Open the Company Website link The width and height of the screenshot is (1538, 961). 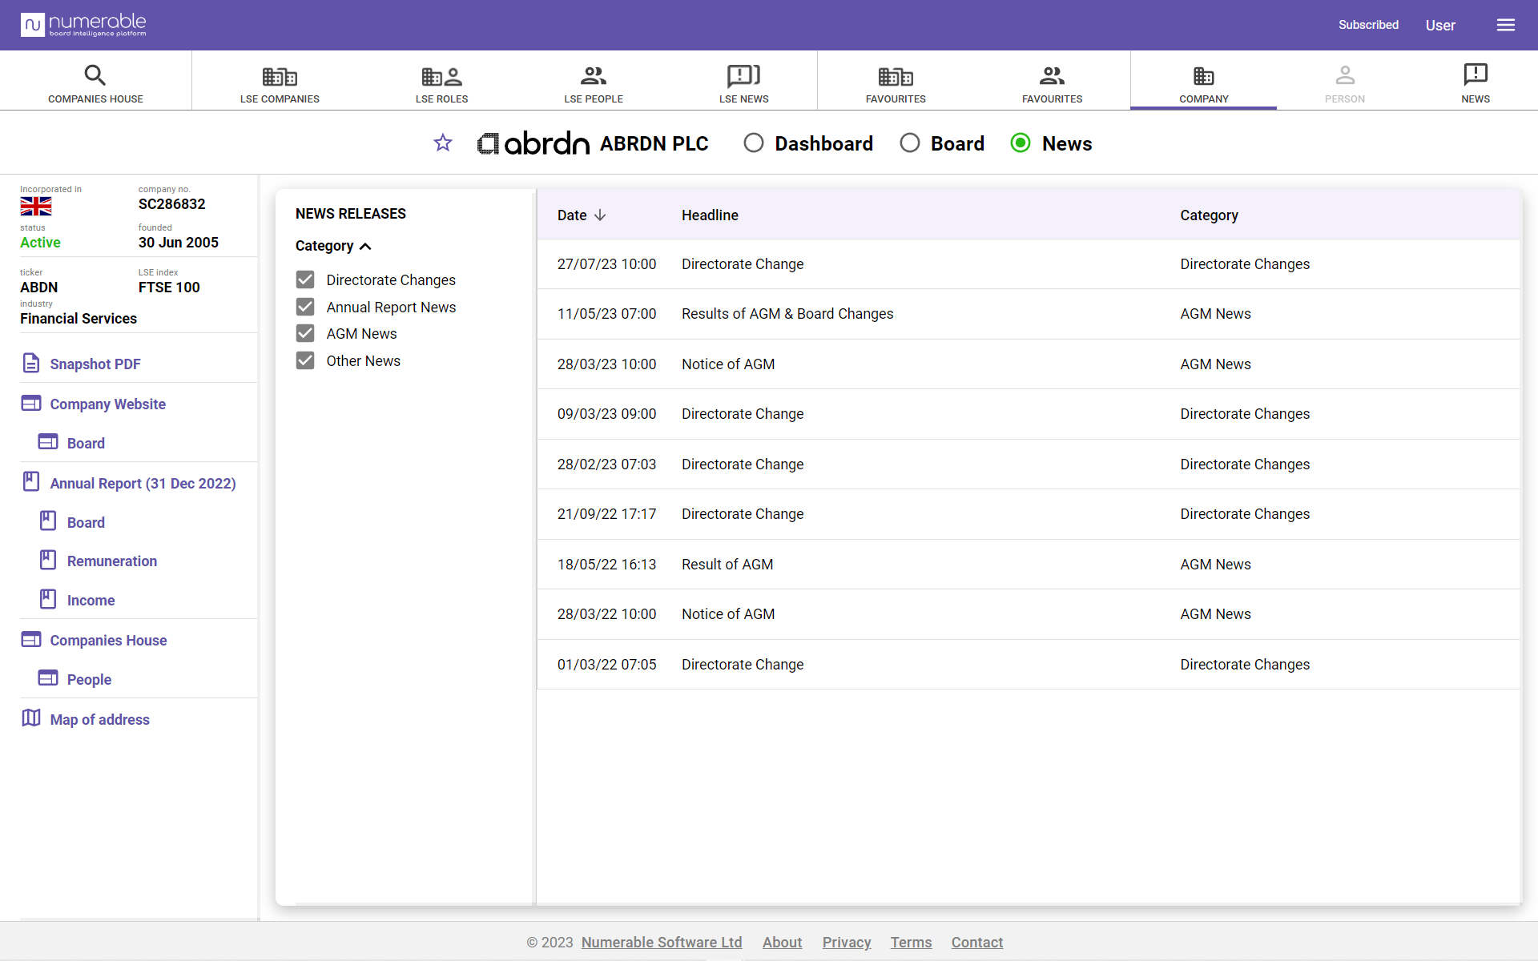(108, 404)
